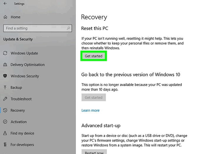
Task: Click the Windows Update refresh arrows icon
Action: point(5,53)
